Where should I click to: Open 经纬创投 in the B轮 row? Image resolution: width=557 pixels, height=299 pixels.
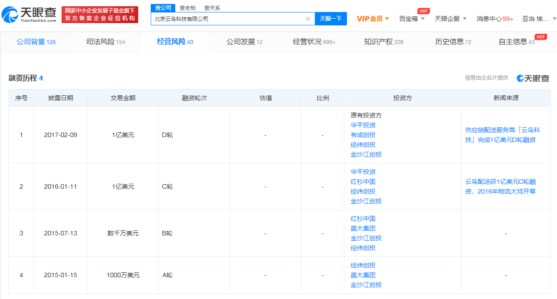[363, 248]
